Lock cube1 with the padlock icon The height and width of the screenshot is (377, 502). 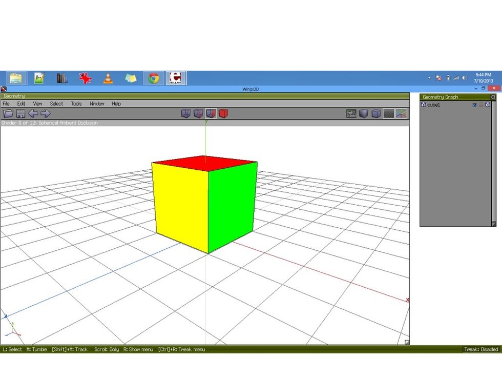click(x=481, y=105)
